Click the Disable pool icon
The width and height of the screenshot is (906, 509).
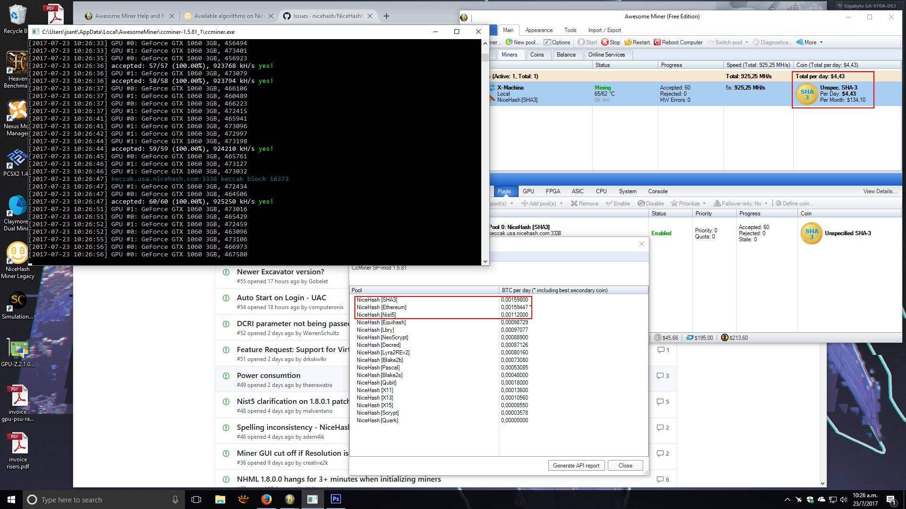coord(641,204)
